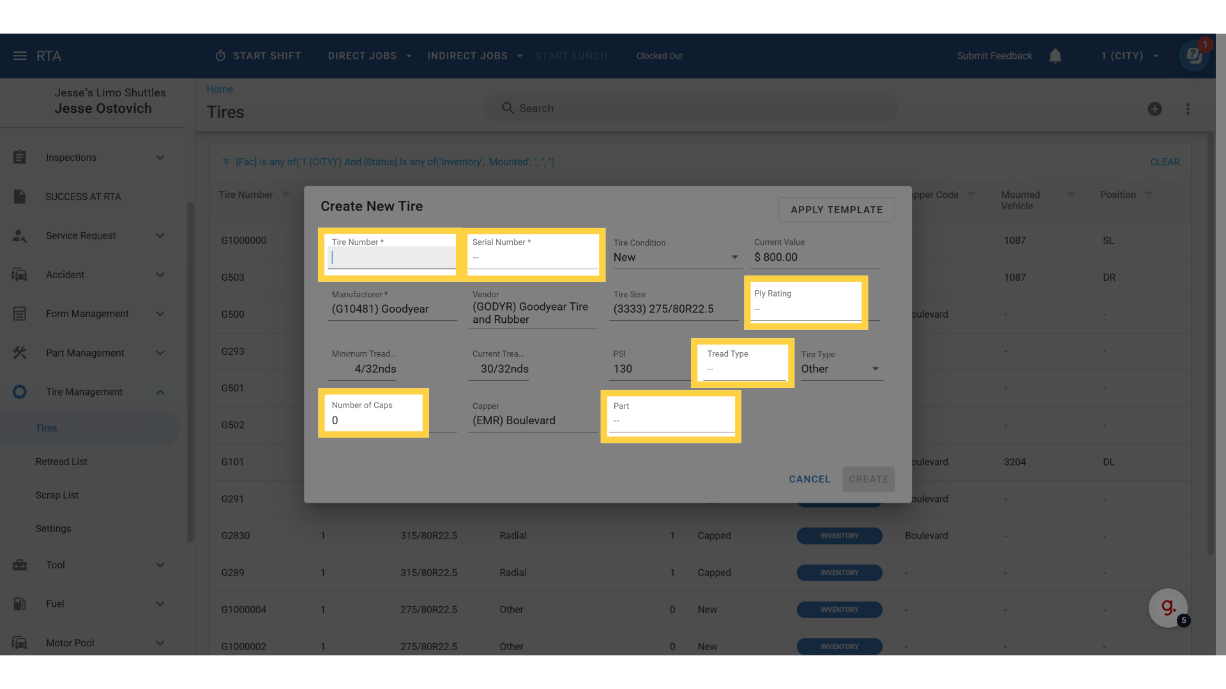Viewport: 1226px width, 689px height.
Task: Click the Start Shift timer icon
Action: click(220, 56)
